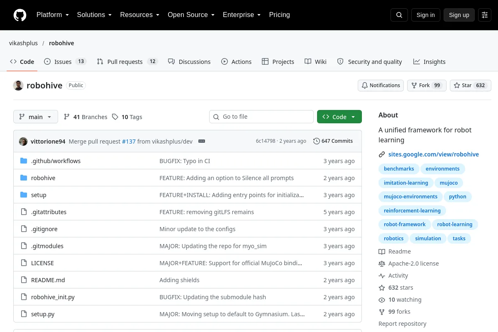Click the robohive owner avatar
The height and width of the screenshot is (332, 498).
[x=18, y=85]
